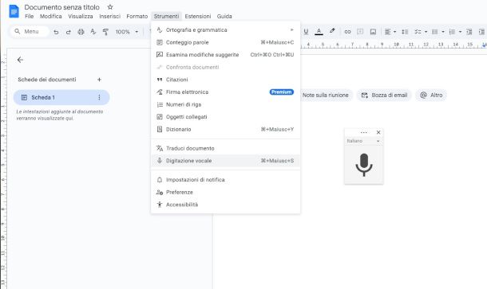Click the Menu search field
This screenshot has height=289, width=487.
(x=30, y=32)
